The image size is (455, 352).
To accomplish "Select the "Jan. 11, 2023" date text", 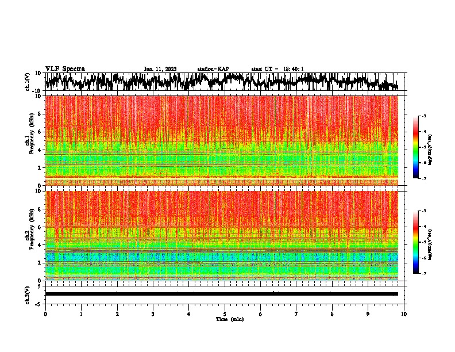I will (160, 69).
